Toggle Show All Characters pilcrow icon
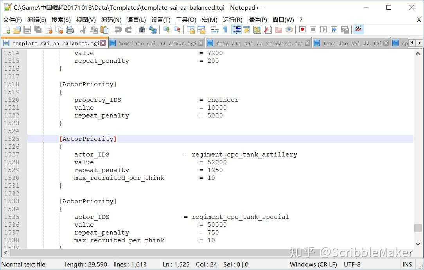This screenshot has height=270, width=424. coord(225,30)
